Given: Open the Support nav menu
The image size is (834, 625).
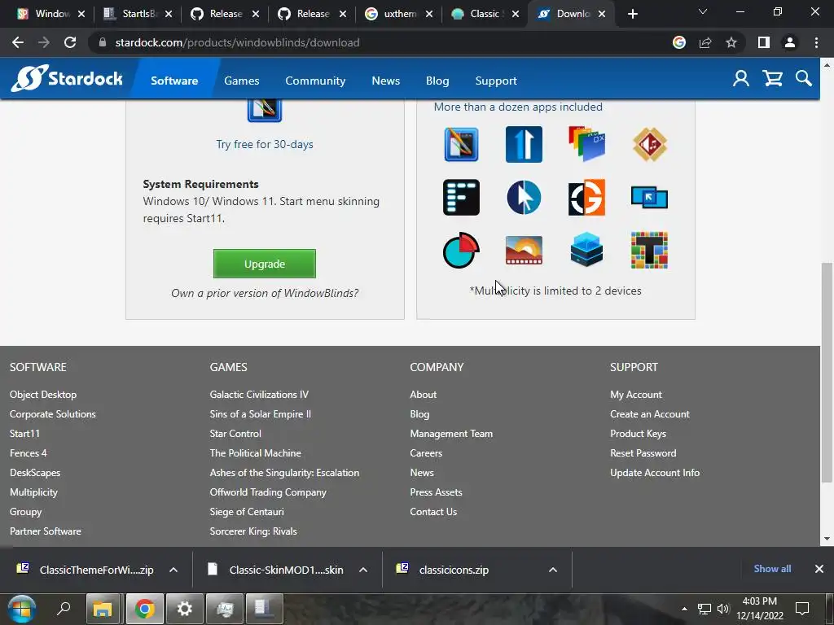Looking at the screenshot, I should pyautogui.click(x=496, y=81).
